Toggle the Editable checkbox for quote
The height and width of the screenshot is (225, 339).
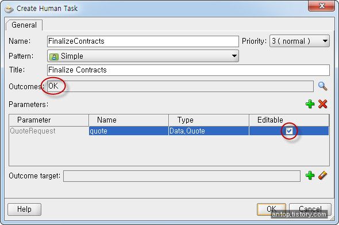tap(289, 131)
